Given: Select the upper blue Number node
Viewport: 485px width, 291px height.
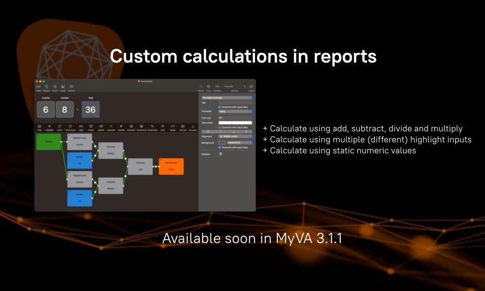Looking at the screenshot, I should [x=80, y=161].
